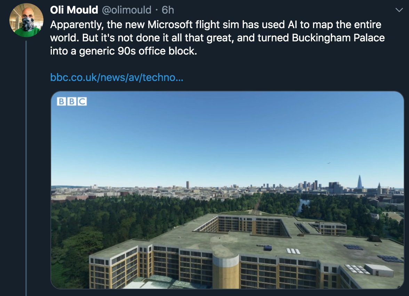Image resolution: width=409 pixels, height=296 pixels.
Task: Open the 6h tweet timestamp
Action: [x=168, y=10]
